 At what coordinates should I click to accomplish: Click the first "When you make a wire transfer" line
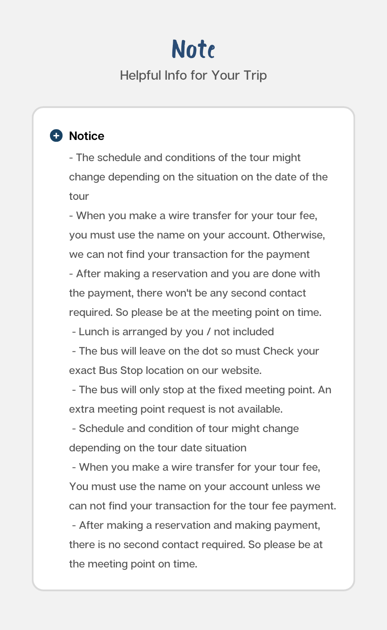pos(194,216)
